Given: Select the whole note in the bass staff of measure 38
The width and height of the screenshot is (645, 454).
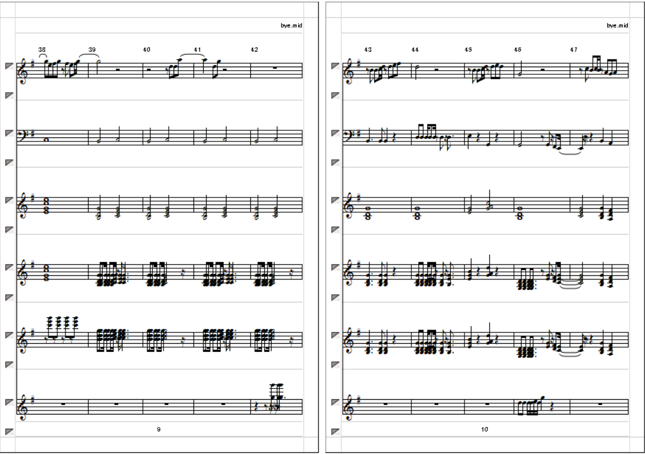Looking at the screenshot, I should [x=45, y=139].
